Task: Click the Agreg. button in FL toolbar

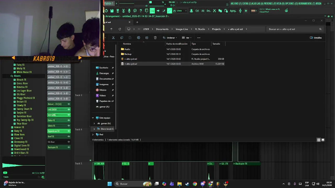Action: pos(233,11)
